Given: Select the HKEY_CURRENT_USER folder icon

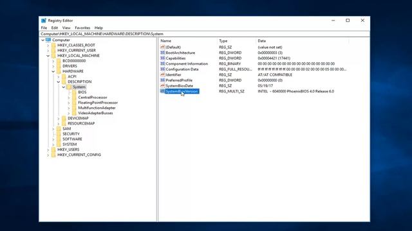Looking at the screenshot, I should [x=53, y=50].
